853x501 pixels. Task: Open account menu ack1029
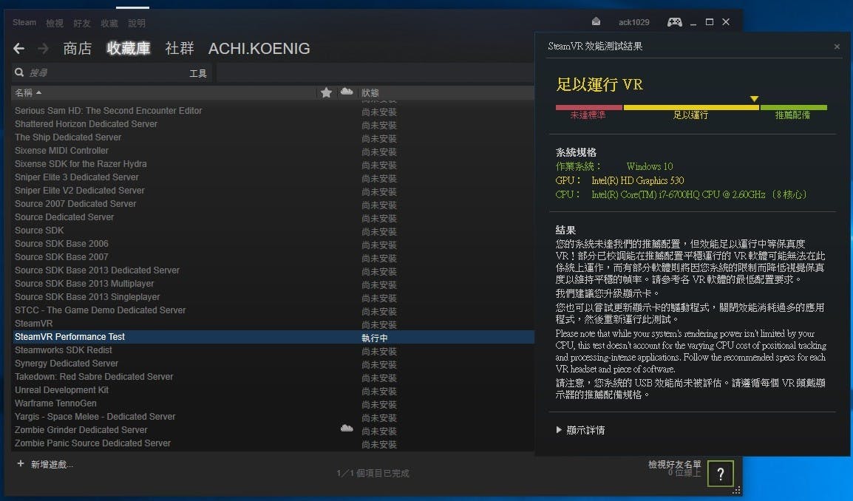pos(633,22)
